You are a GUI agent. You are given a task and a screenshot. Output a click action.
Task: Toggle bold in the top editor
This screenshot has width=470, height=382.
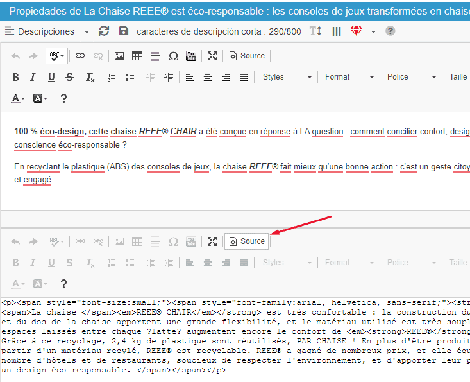[15, 77]
